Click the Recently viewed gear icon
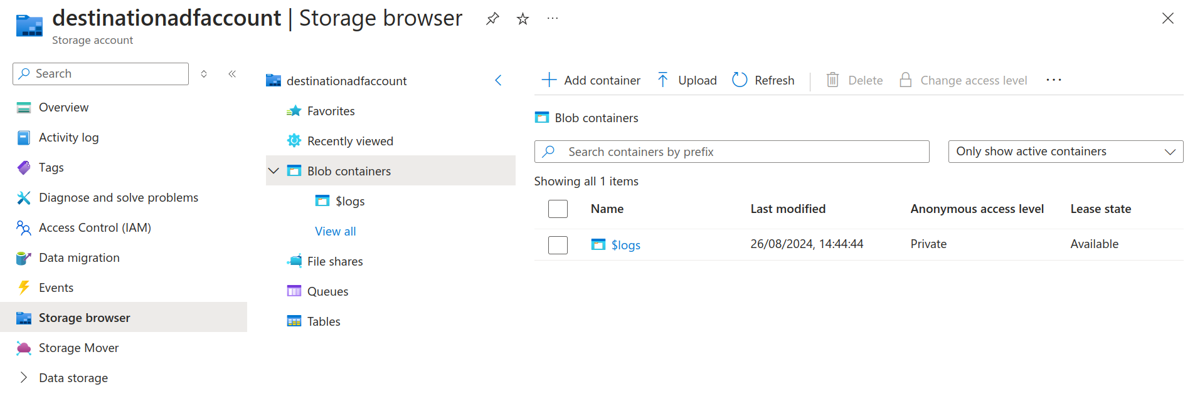1200x394 pixels. click(x=294, y=141)
